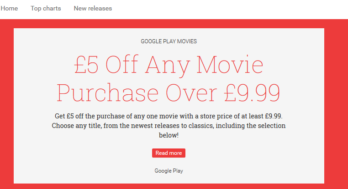
Task: Click the red banner area right of the card
Action: click(336, 104)
